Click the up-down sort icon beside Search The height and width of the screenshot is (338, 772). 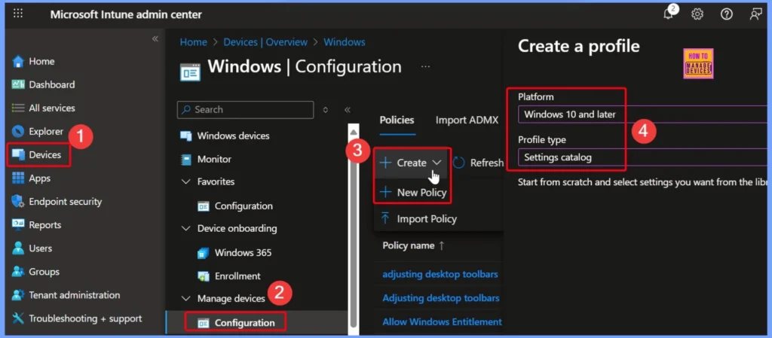(x=326, y=110)
